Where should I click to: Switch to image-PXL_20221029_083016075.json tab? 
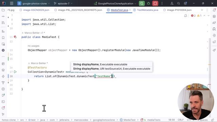point(78,10)
